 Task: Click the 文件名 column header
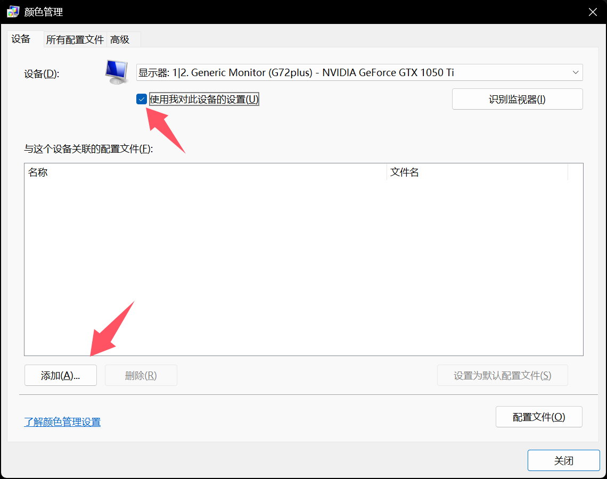coord(477,172)
